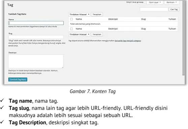Click the vertical scrollbar on the right
The image size is (188, 129).
click(183, 38)
